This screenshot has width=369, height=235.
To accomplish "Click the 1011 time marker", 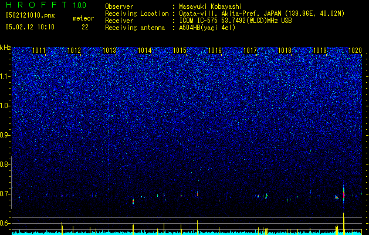I will 39,50.
